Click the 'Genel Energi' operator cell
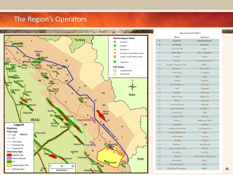 (x=204, y=144)
